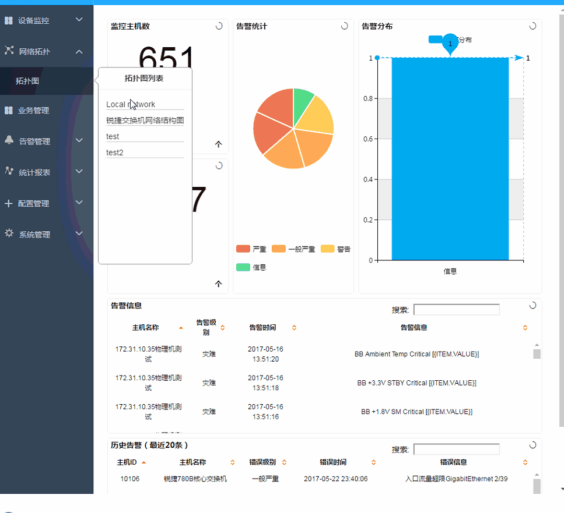Viewport: 564px width, 513px height.
Task: Refresh the 告警统计 panel
Action: pyautogui.click(x=345, y=26)
